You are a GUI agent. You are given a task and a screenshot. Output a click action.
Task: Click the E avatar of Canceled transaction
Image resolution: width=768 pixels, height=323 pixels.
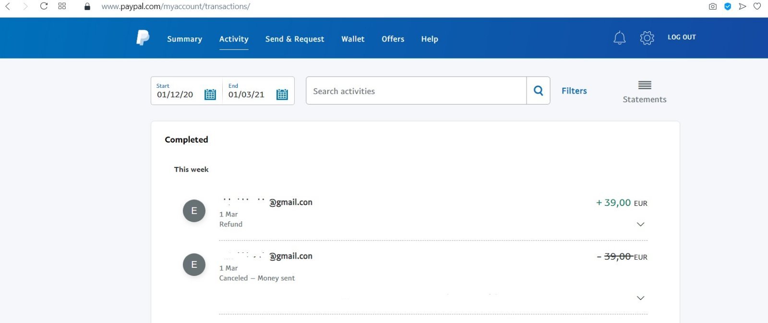pos(194,264)
